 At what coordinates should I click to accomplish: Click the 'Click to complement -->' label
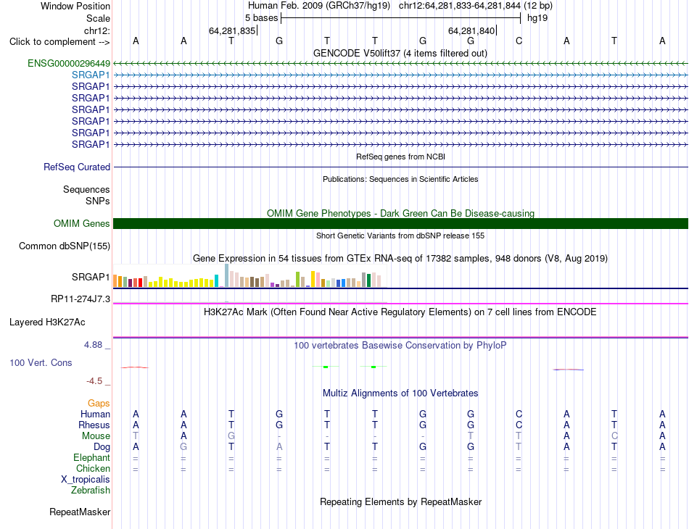[59, 42]
